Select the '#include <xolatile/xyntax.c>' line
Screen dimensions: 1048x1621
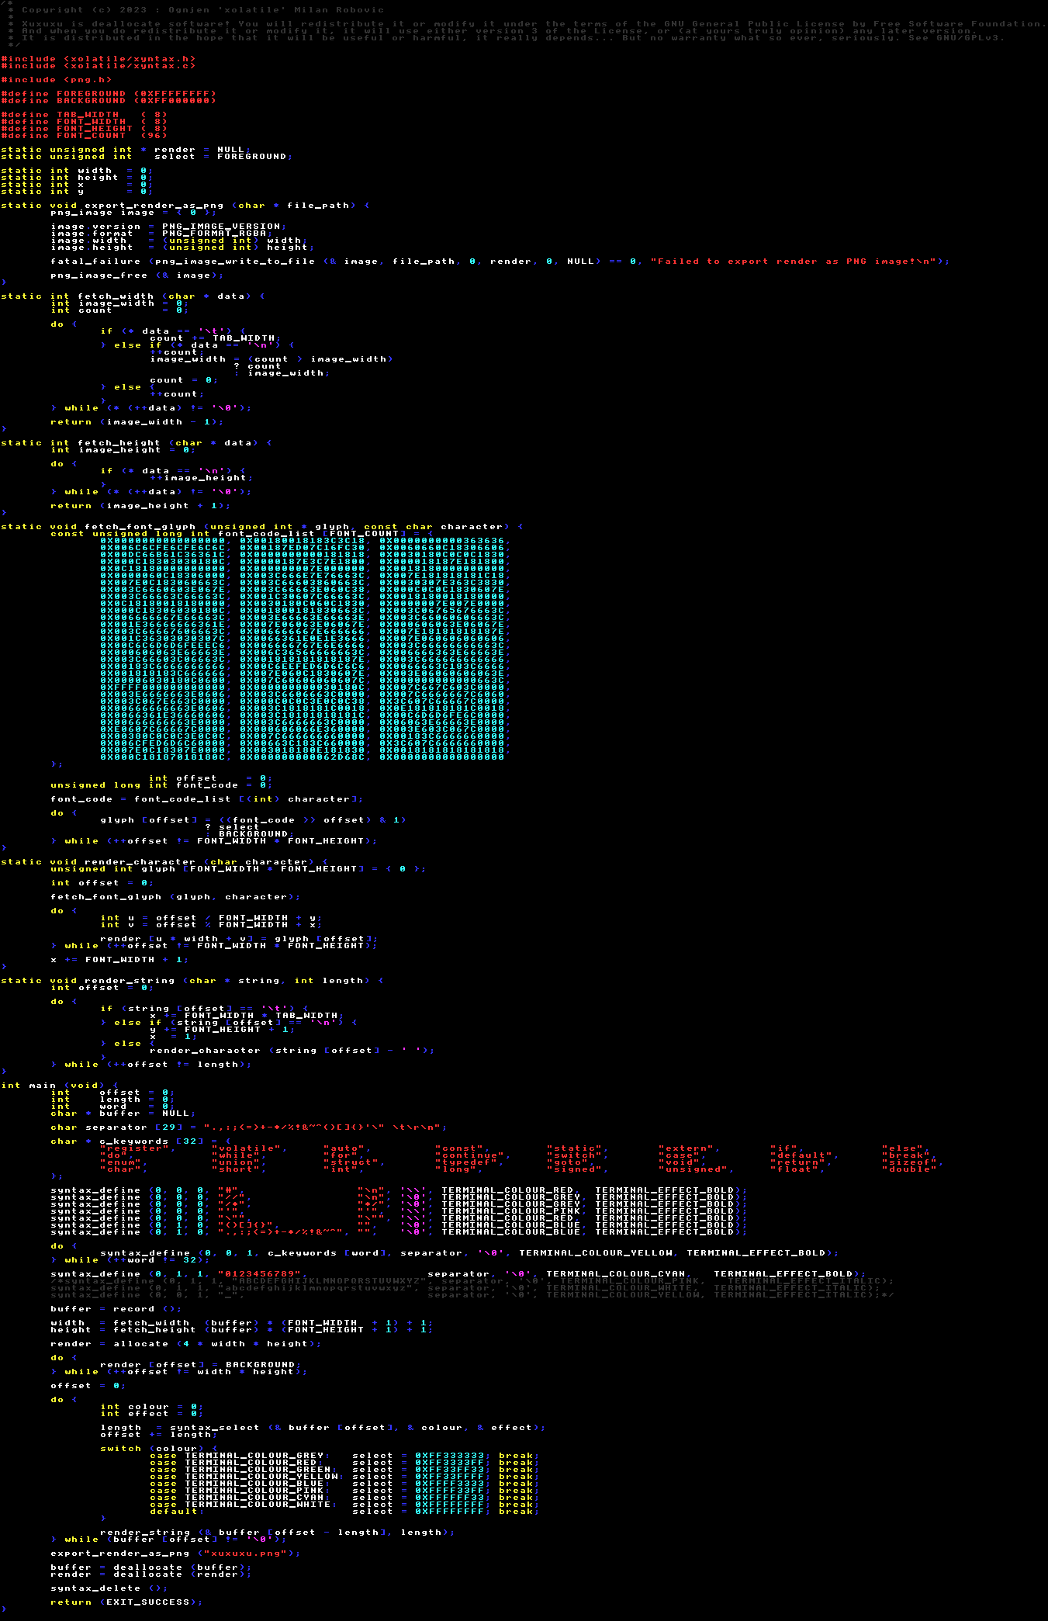pos(98,66)
